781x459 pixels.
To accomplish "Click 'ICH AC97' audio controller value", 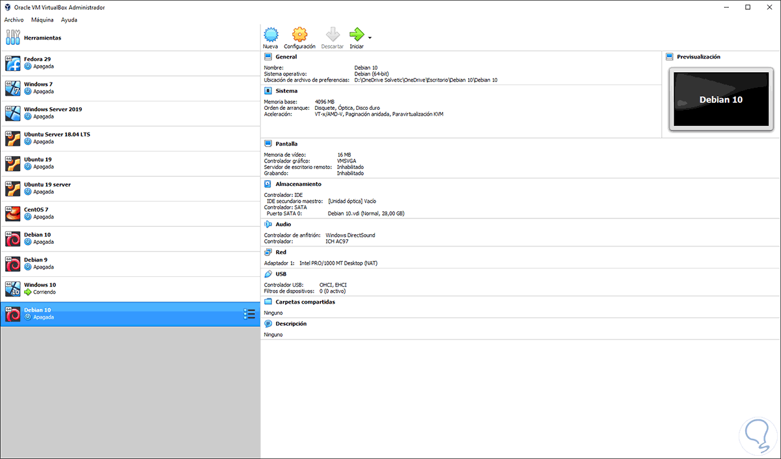I will tap(336, 241).
